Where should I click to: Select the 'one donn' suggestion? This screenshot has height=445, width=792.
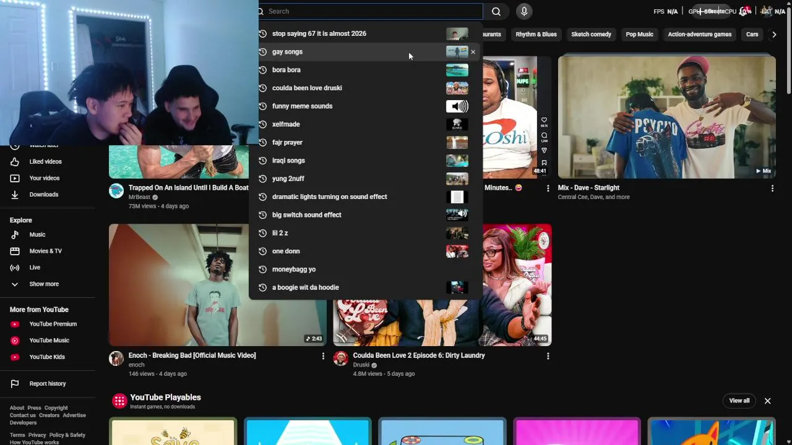366,251
